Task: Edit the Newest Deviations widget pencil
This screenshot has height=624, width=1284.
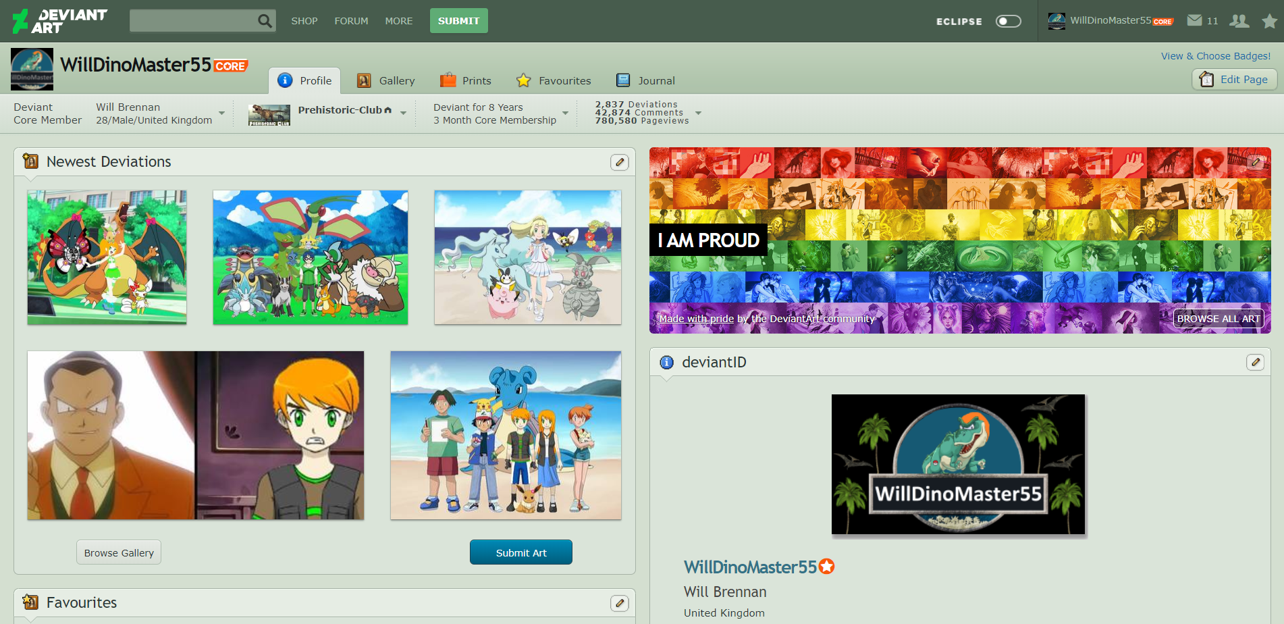Action: (x=619, y=162)
